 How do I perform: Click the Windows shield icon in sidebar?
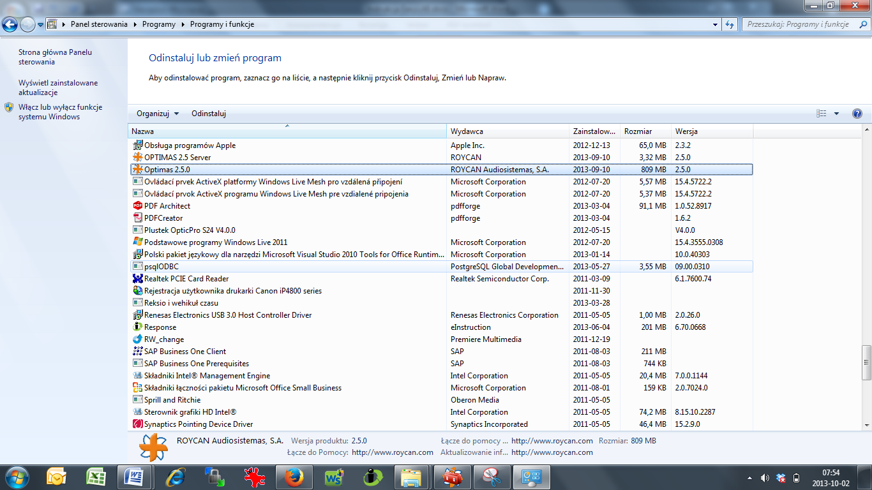click(x=9, y=107)
